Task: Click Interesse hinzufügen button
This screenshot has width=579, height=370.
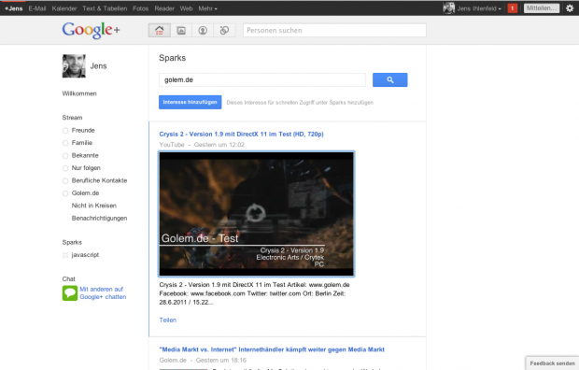Action: tap(191, 103)
